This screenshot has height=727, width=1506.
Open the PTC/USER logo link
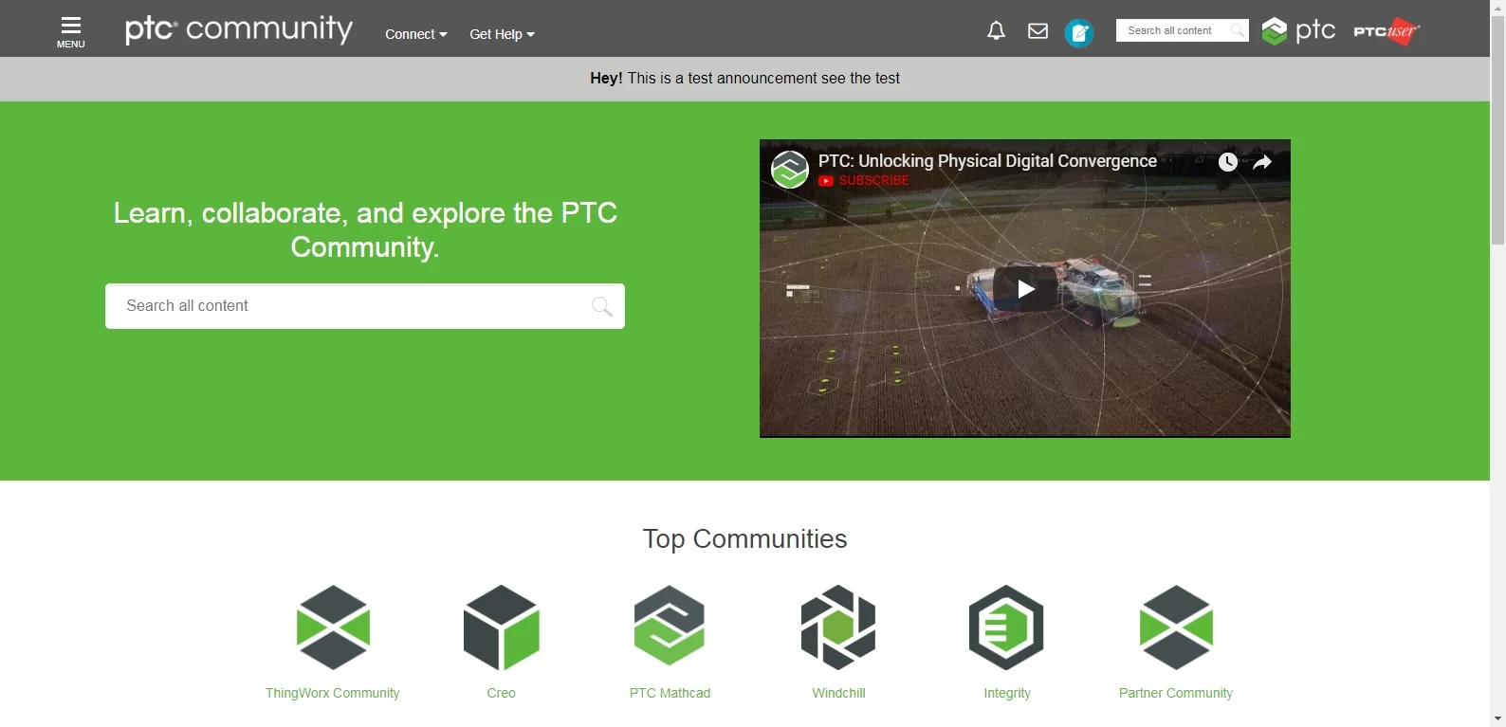(1386, 31)
